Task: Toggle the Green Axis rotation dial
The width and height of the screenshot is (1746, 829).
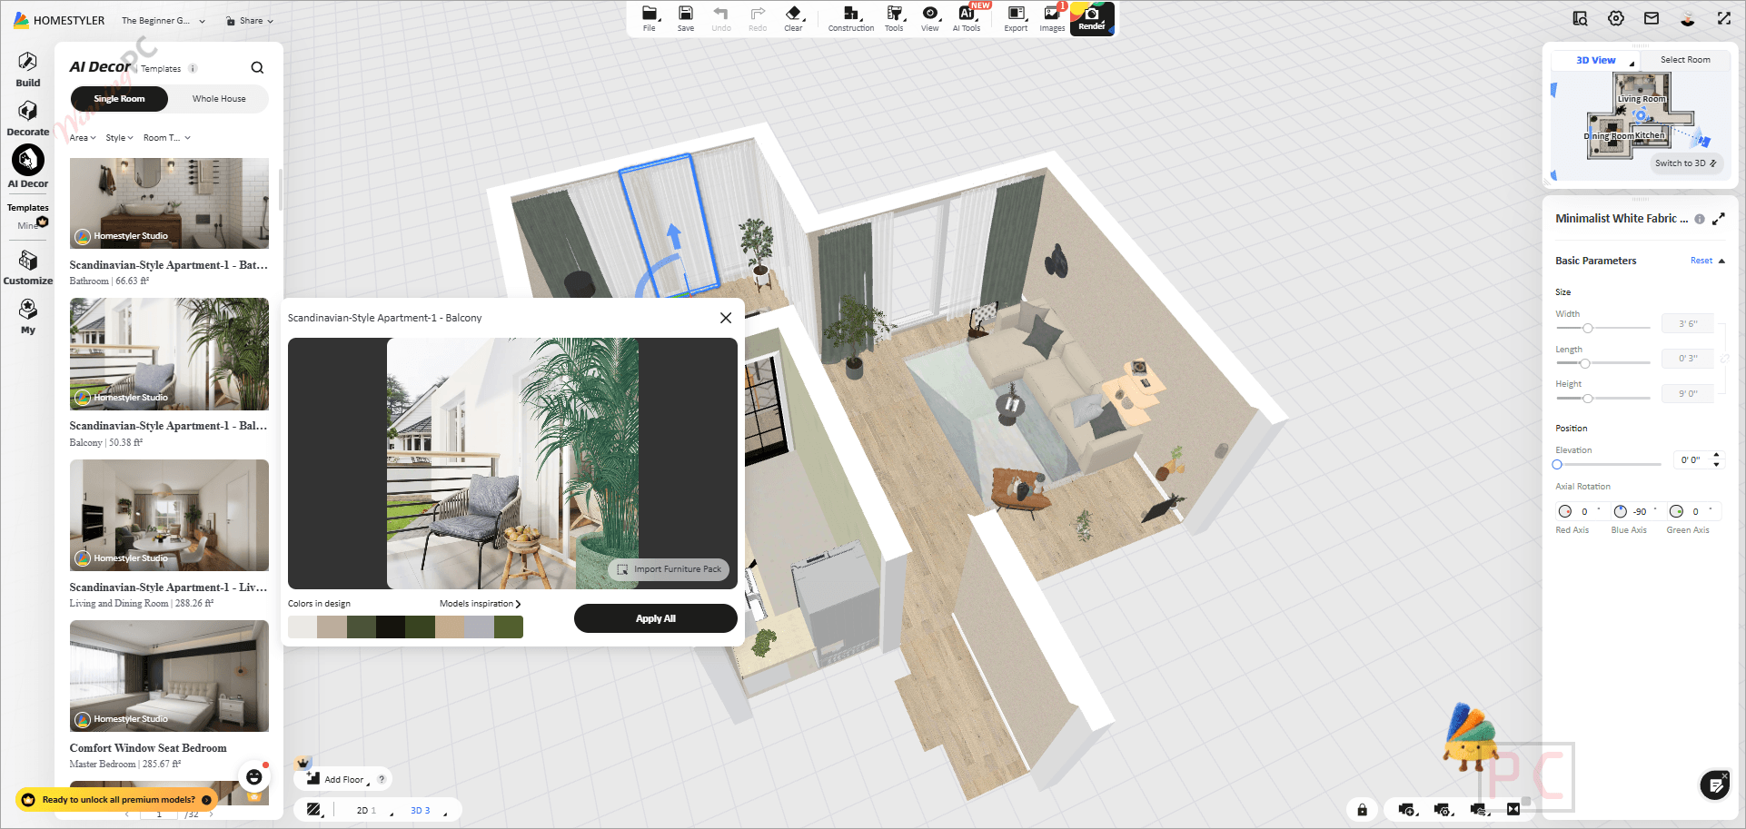Action: coord(1677,512)
